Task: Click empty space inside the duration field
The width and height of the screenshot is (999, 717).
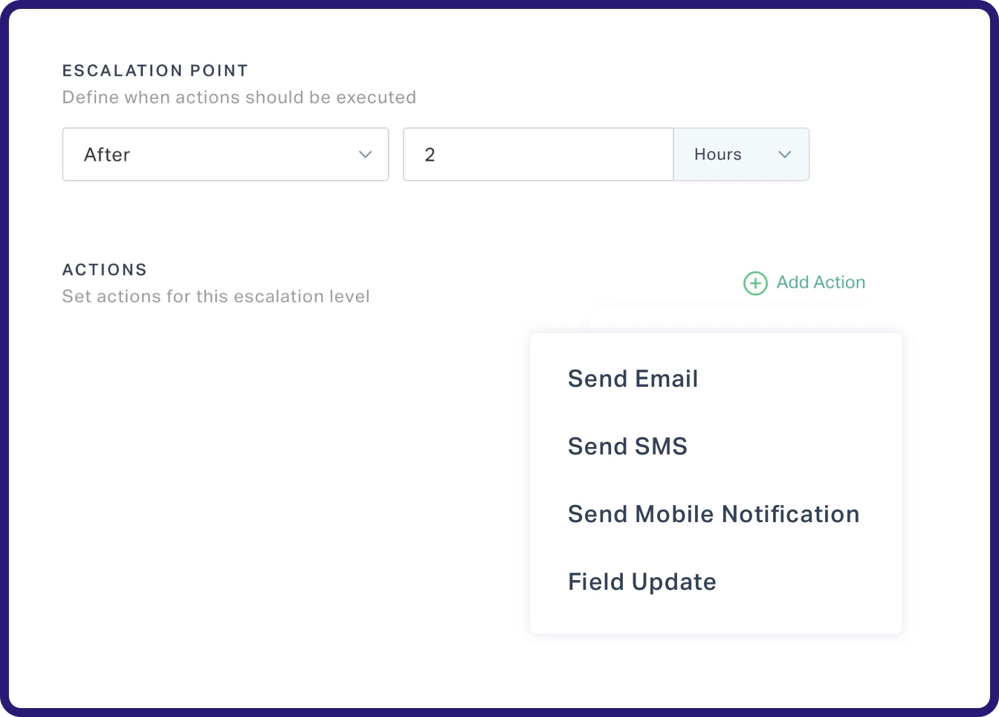Action: [550, 155]
